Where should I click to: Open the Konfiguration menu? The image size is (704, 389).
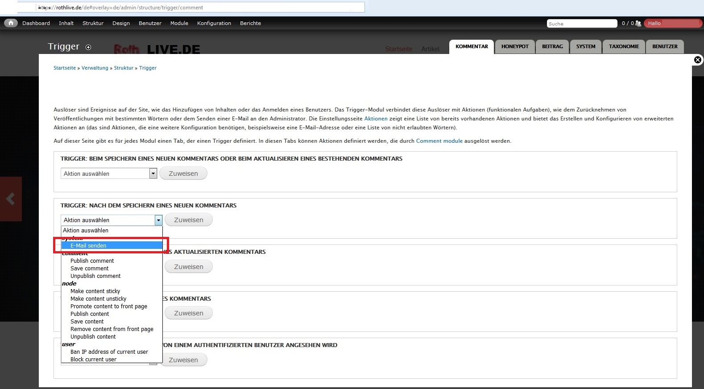pos(214,23)
